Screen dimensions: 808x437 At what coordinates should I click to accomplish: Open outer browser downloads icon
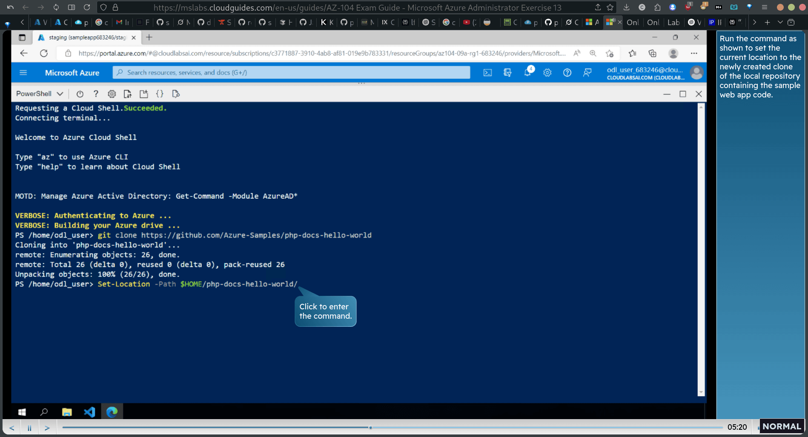pyautogui.click(x=626, y=7)
